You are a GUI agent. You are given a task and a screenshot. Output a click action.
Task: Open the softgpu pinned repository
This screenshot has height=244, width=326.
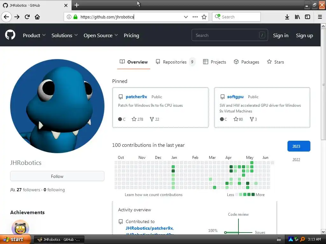(235, 97)
